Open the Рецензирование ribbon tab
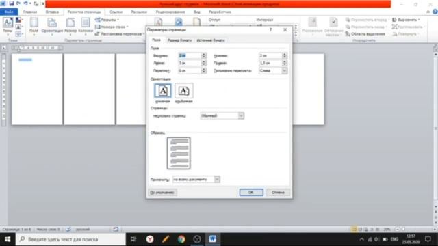This screenshot has height=246, width=438. (170, 12)
